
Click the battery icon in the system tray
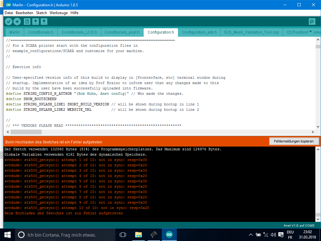click(258, 235)
